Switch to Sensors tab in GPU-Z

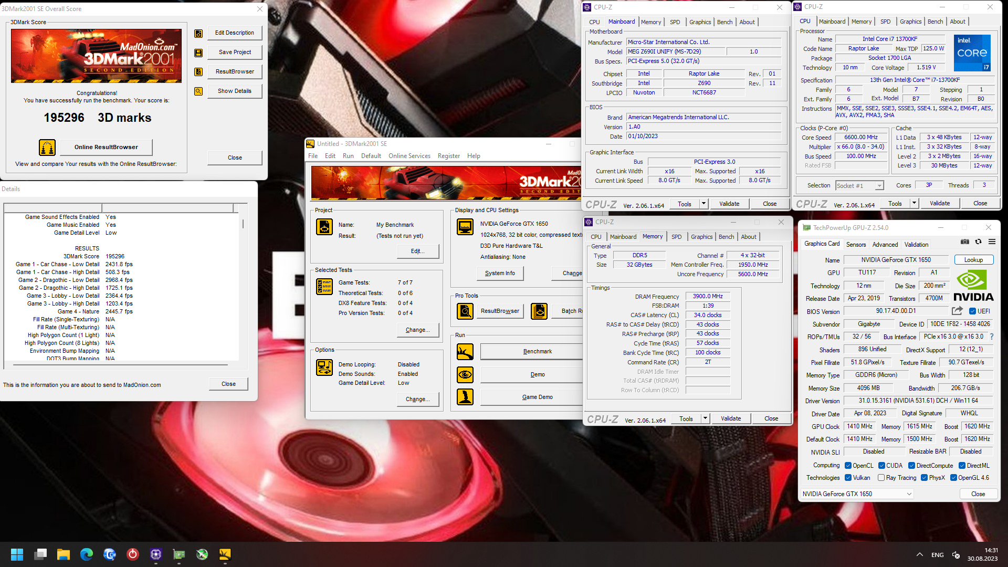coord(856,245)
